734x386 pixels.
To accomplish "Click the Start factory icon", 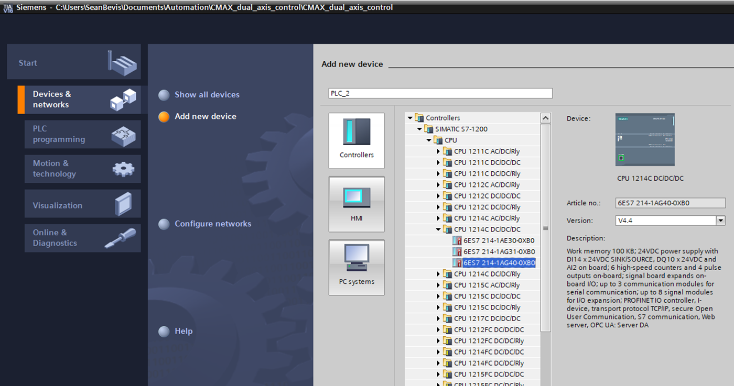I will coord(122,63).
